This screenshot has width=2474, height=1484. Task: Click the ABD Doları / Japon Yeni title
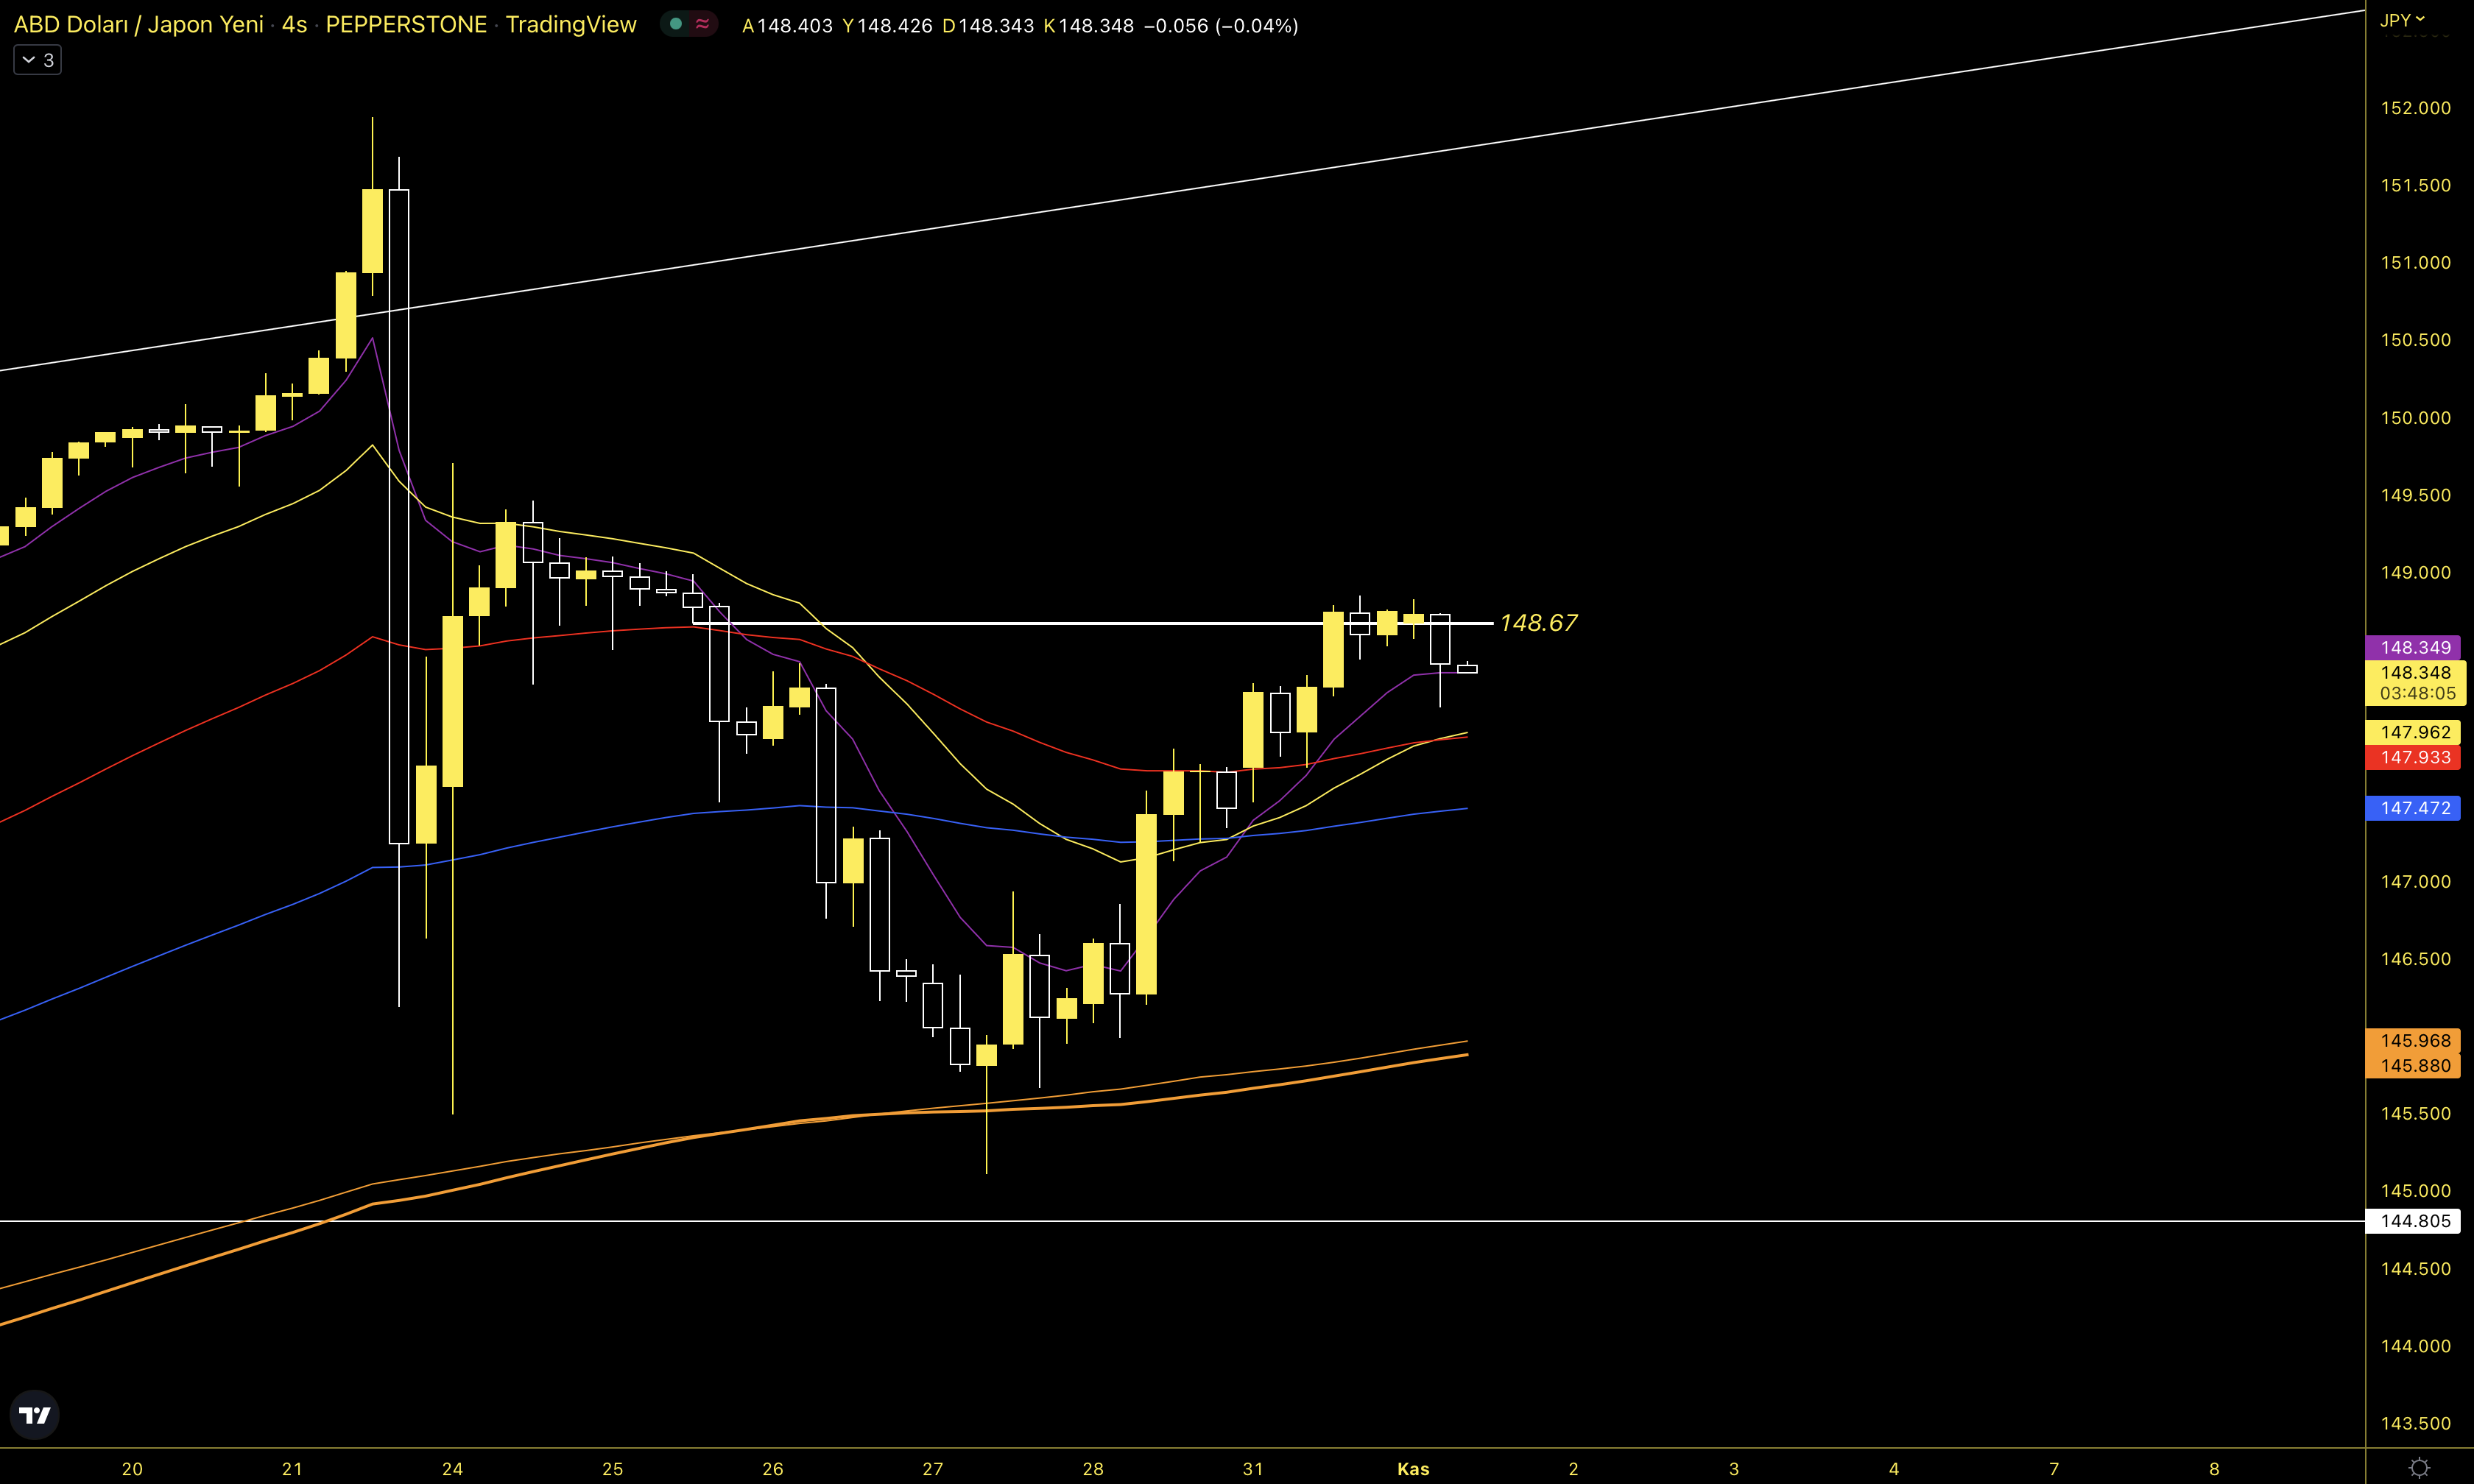(139, 25)
